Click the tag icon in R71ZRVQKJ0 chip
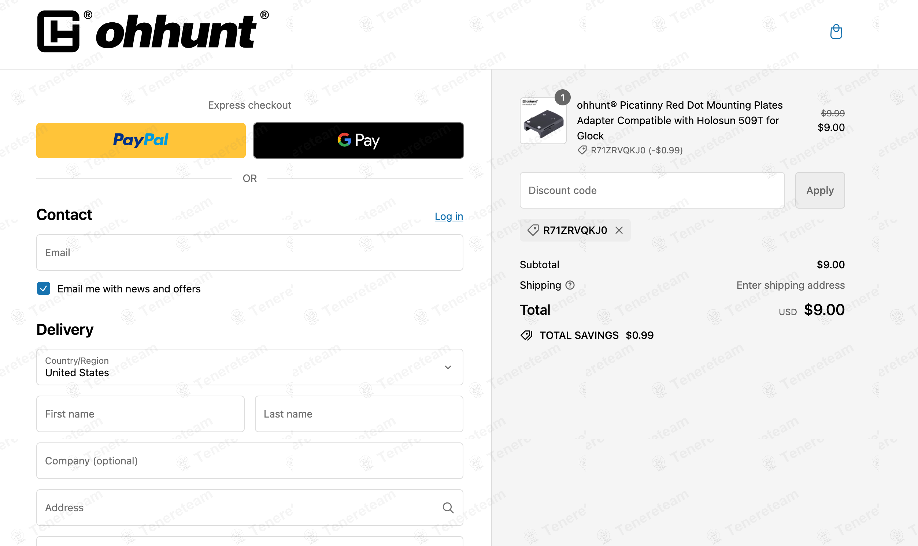This screenshot has height=546, width=918. point(533,230)
